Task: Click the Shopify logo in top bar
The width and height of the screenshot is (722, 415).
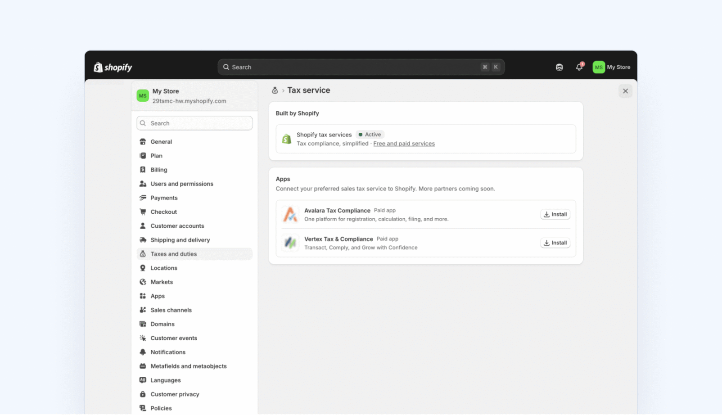Action: [x=113, y=67]
